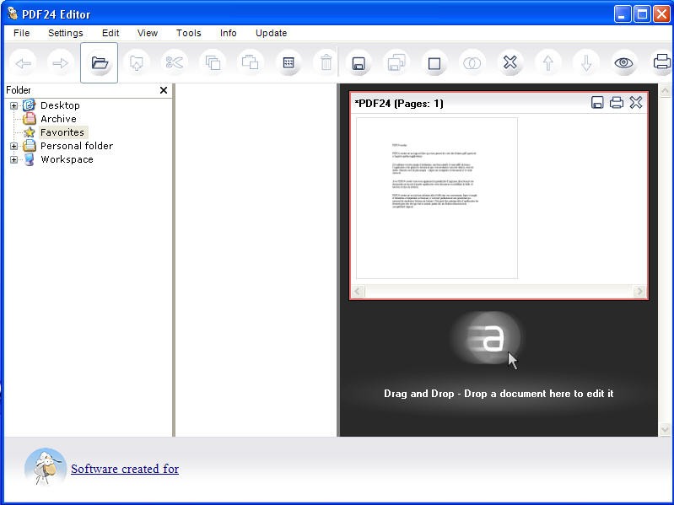The height and width of the screenshot is (505, 674).
Task: Open the Info menu
Action: [x=229, y=33]
